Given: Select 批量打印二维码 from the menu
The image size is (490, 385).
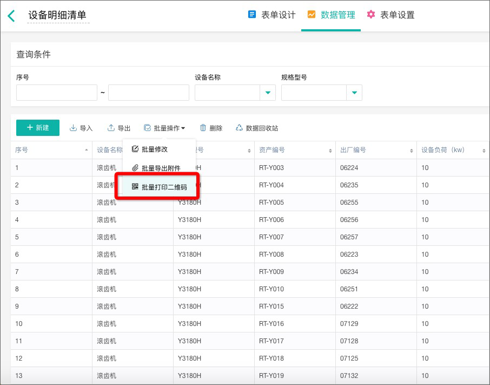Looking at the screenshot, I should point(159,187).
